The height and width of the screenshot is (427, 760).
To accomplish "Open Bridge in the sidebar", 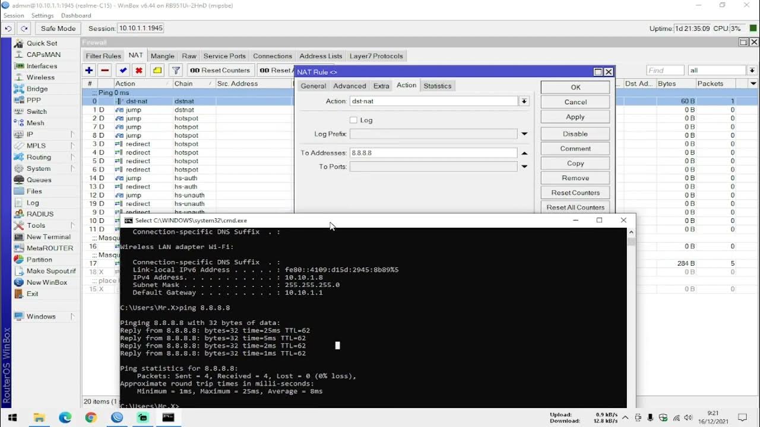I will (37, 89).
